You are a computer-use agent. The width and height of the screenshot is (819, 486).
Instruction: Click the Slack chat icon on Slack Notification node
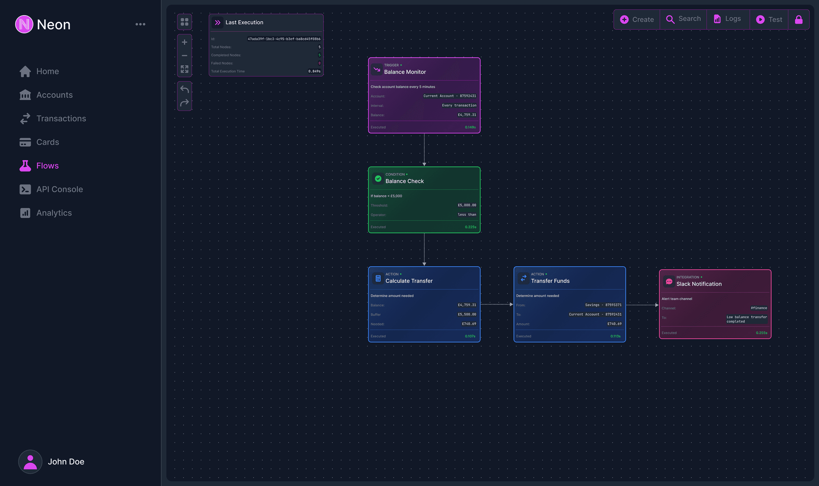click(x=668, y=281)
